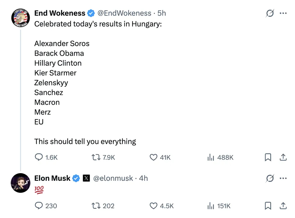Select End Wokeness verified badge

(x=91, y=13)
